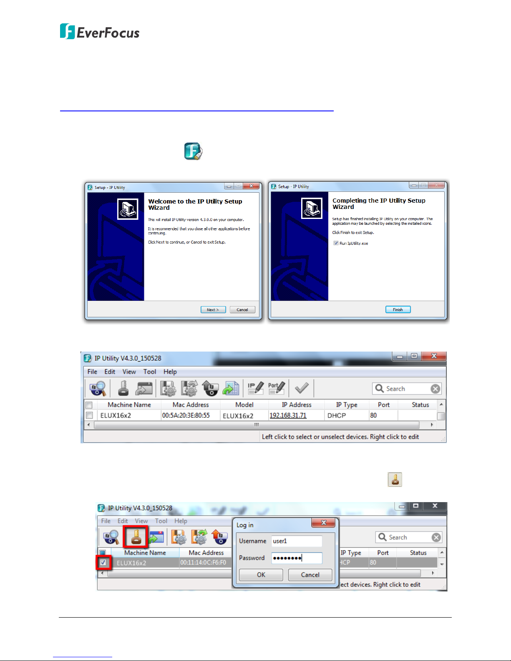
Task: Click the Search field in upper IP Utility window
Action: 407,389
